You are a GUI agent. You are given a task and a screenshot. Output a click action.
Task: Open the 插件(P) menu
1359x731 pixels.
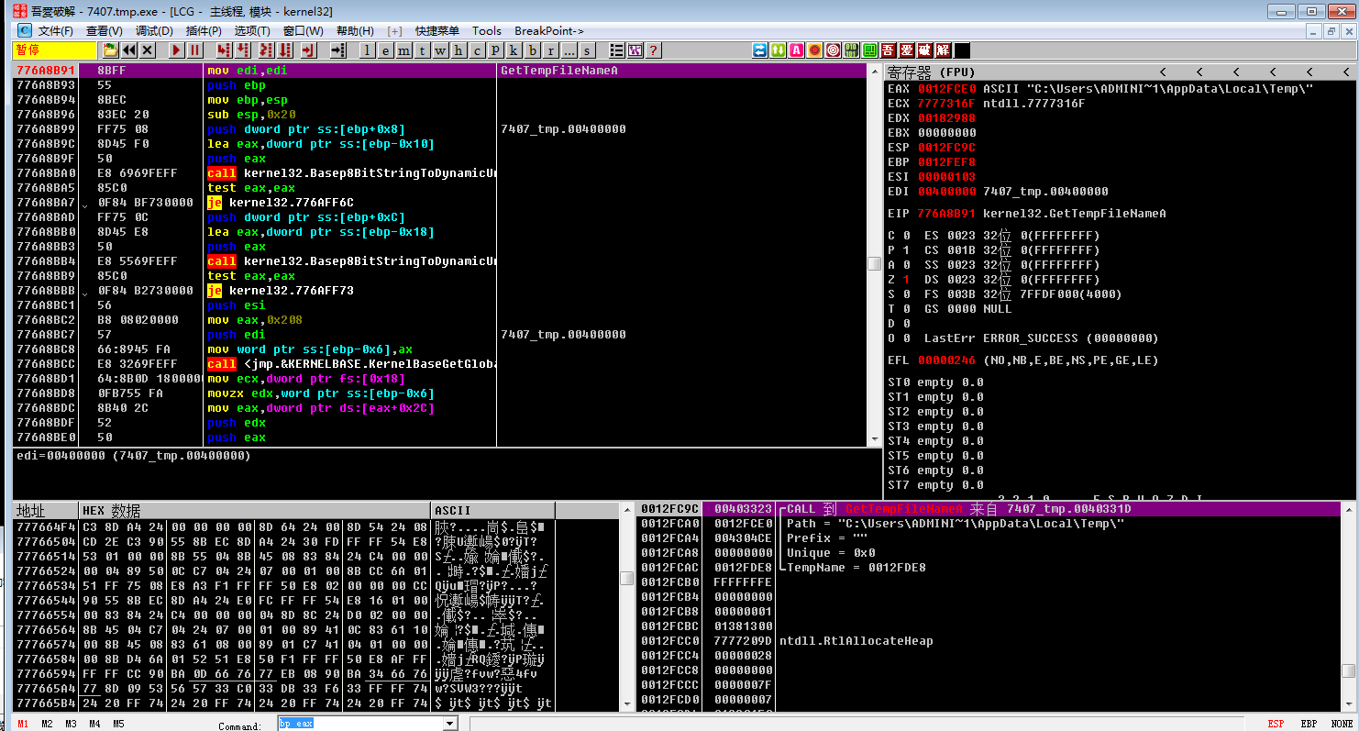[203, 31]
